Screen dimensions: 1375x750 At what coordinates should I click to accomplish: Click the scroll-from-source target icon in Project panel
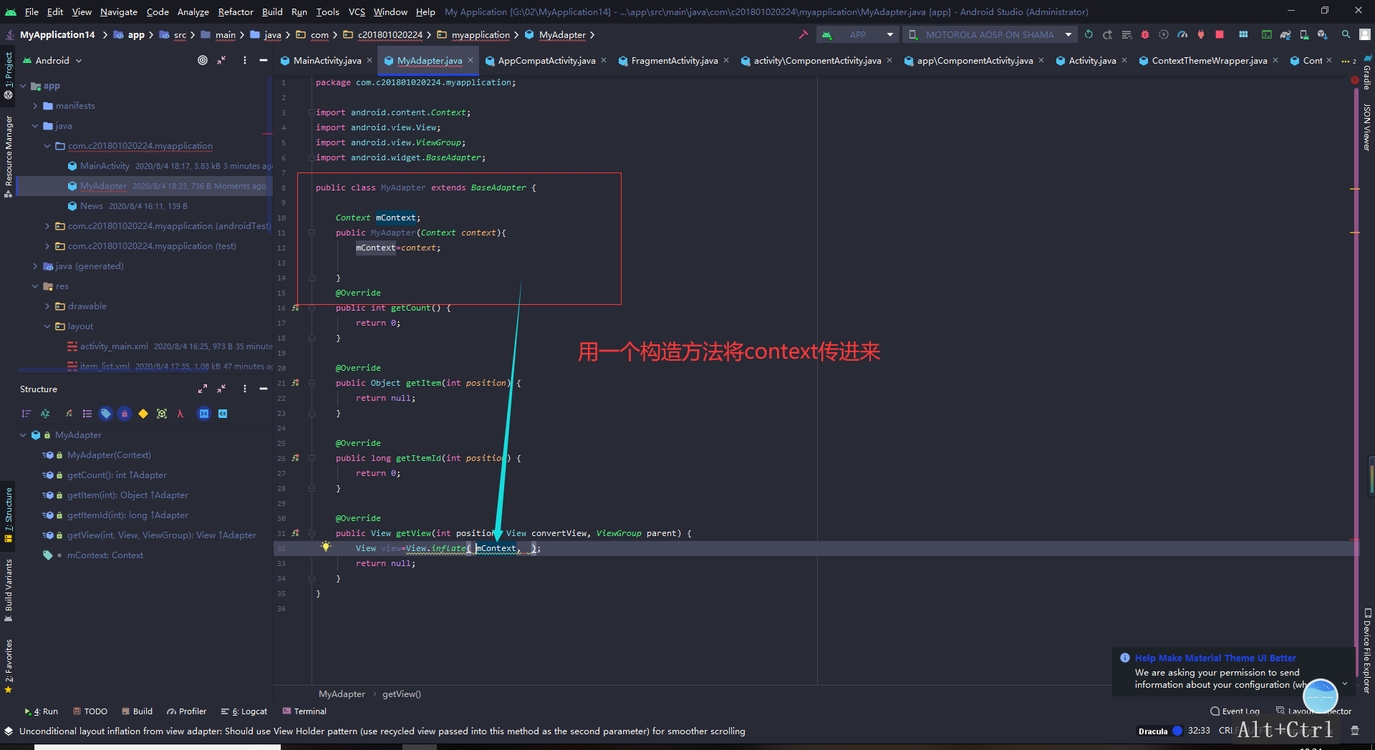tap(203, 60)
